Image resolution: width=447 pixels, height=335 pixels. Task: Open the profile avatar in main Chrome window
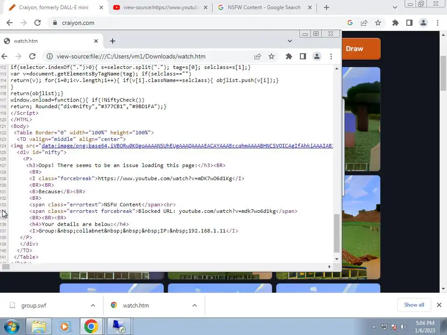coord(423,23)
